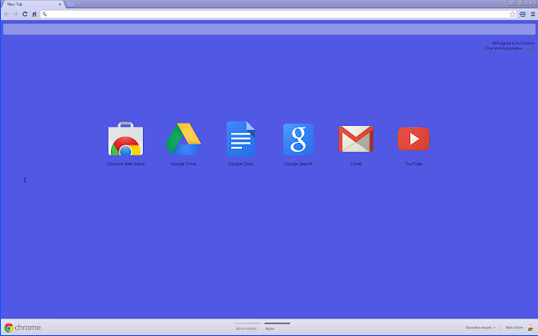Click the "Google Drive" label

pos(183,164)
